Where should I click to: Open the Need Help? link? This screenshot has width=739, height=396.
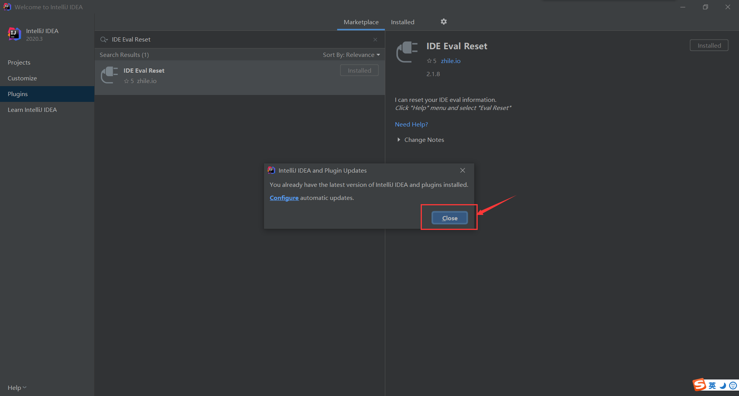pos(411,124)
